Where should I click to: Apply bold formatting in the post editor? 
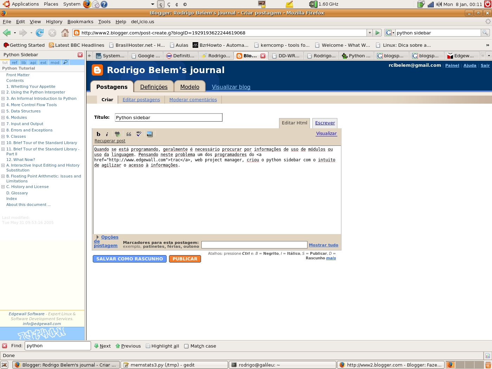(98, 134)
